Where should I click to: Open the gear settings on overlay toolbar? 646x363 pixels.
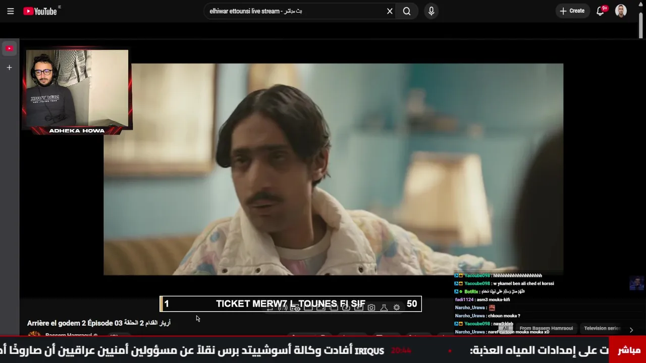[397, 308]
